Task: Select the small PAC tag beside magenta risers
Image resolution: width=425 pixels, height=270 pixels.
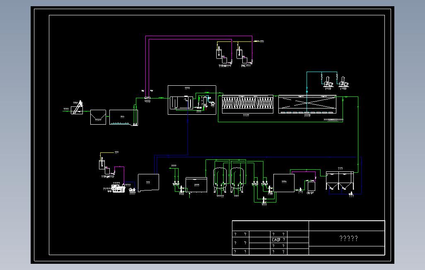Action: (x=143, y=91)
